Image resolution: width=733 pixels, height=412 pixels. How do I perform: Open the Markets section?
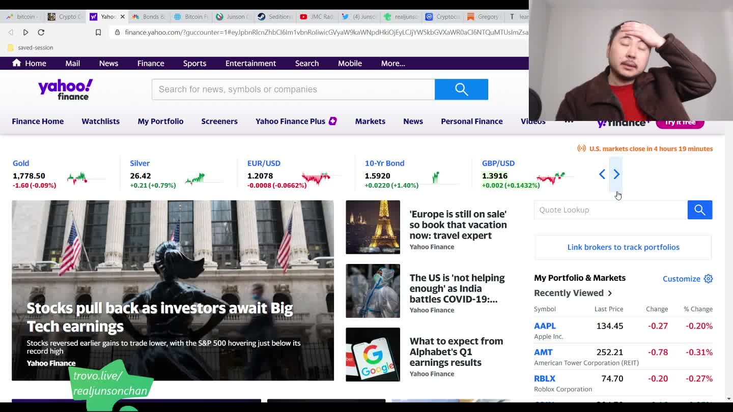click(x=370, y=121)
